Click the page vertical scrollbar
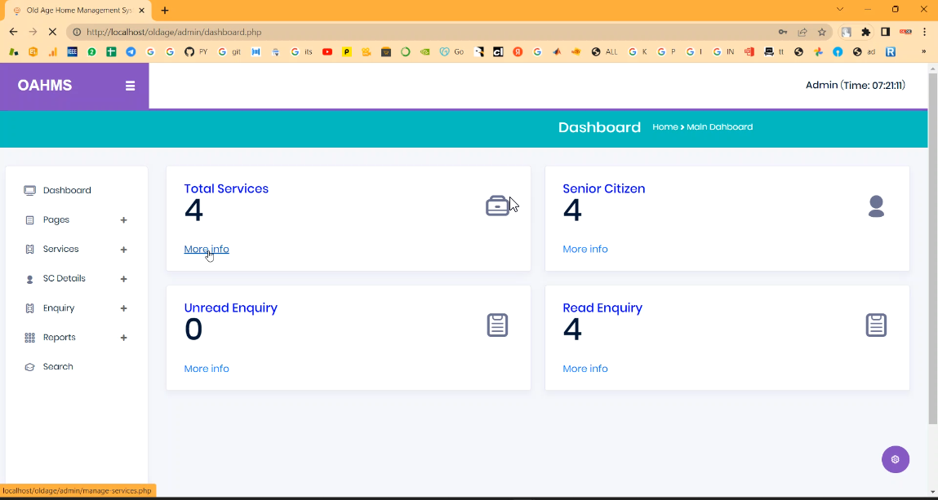Image resolution: width=938 pixels, height=500 pixels. coord(932,245)
